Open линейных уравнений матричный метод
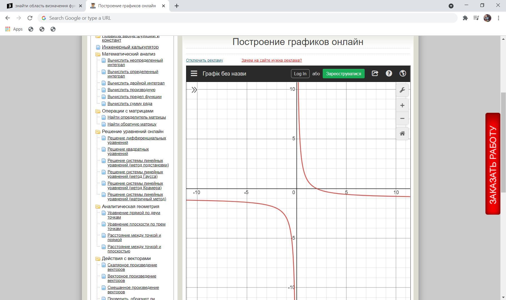The width and height of the screenshot is (506, 300). (137, 197)
